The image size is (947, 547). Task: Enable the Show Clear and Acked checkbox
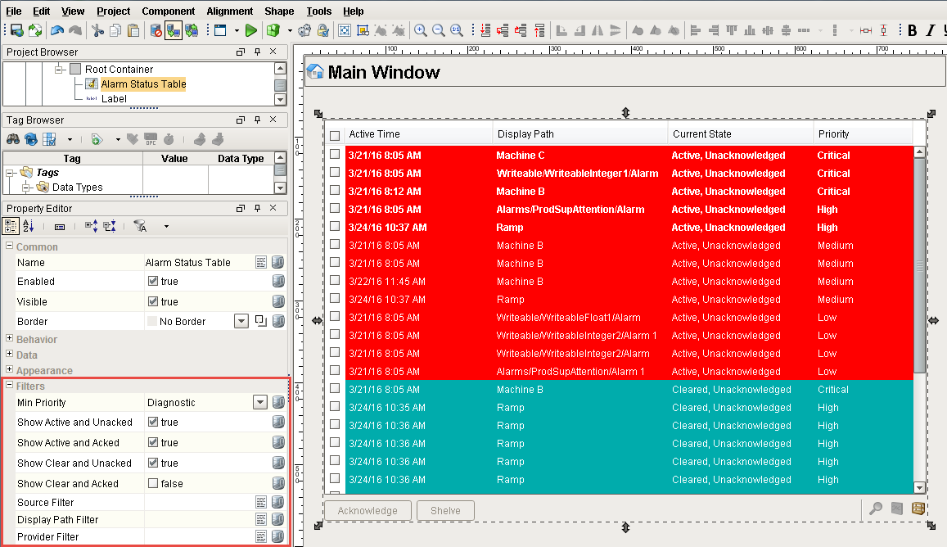[153, 483]
